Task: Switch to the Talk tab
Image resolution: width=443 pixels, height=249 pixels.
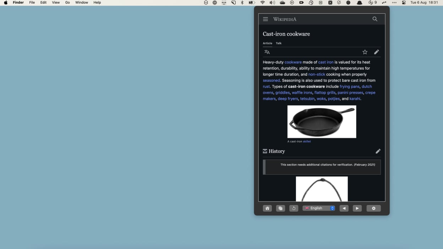Action: pos(279,43)
